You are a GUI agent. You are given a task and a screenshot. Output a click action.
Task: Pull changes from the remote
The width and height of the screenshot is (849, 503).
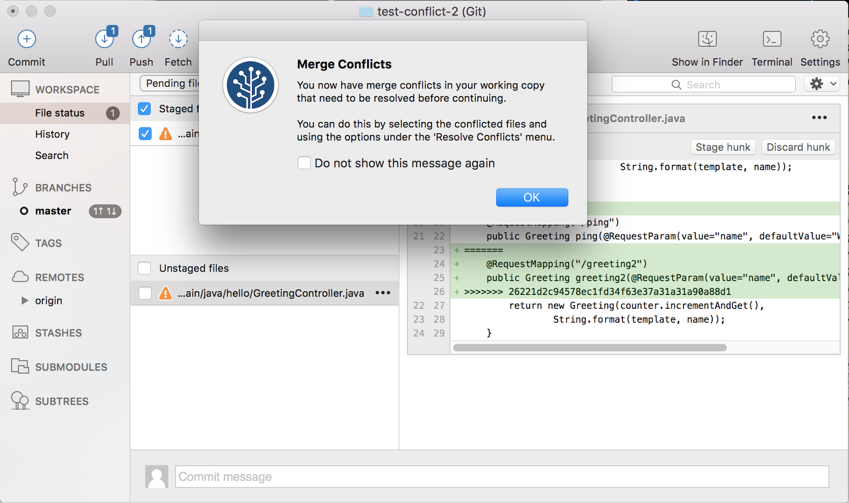pyautogui.click(x=104, y=47)
